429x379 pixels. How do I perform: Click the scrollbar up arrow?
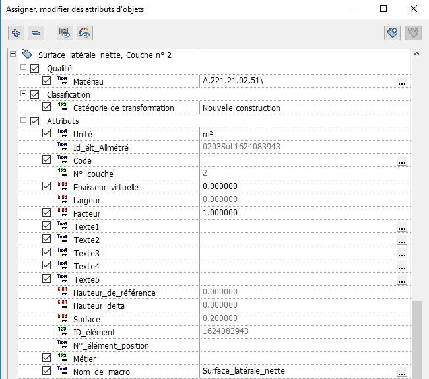(416, 54)
